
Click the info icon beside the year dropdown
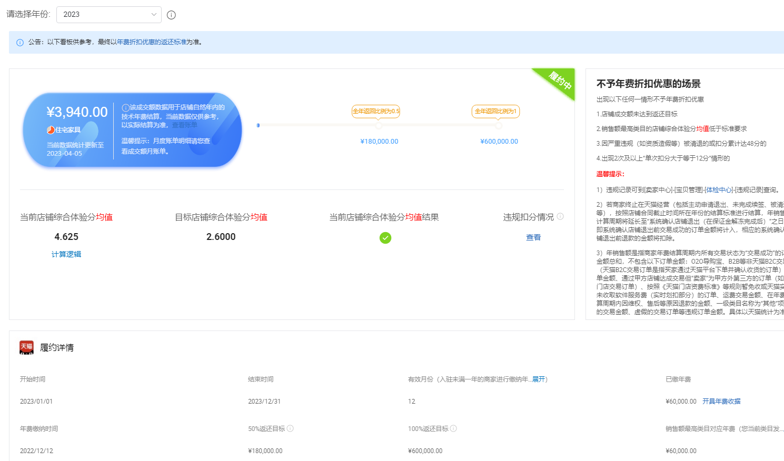coord(171,15)
